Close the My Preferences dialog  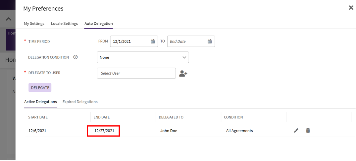point(351,8)
